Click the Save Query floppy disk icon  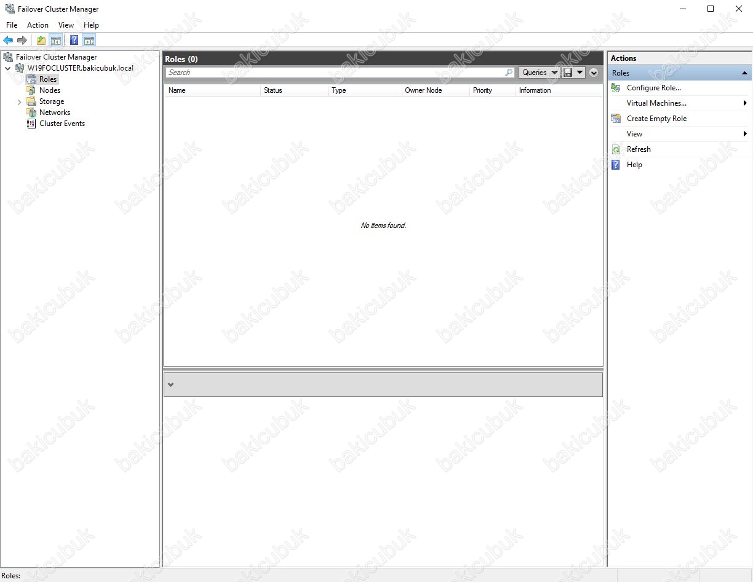tap(568, 73)
